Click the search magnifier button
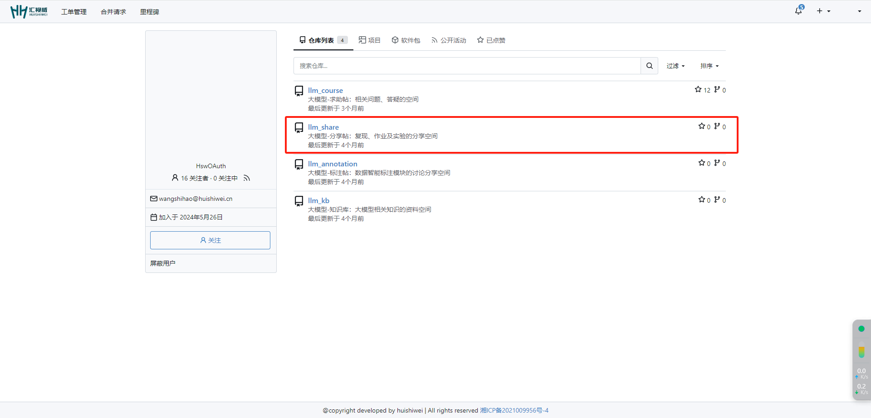Screen dimensions: 871x418 point(649,66)
